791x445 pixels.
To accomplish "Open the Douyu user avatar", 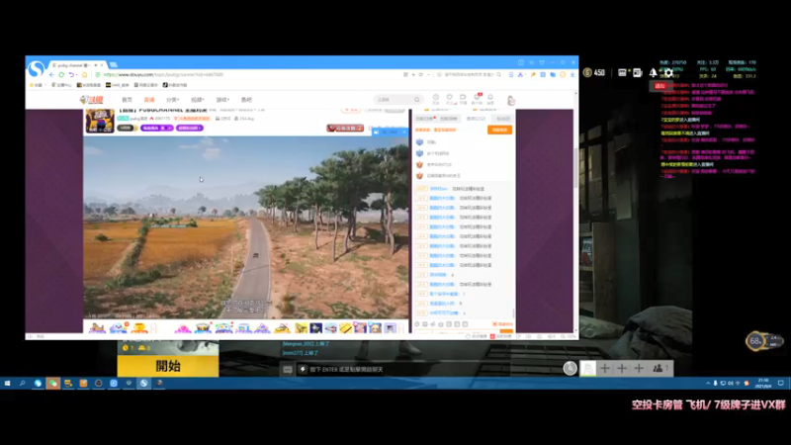I will (x=511, y=100).
